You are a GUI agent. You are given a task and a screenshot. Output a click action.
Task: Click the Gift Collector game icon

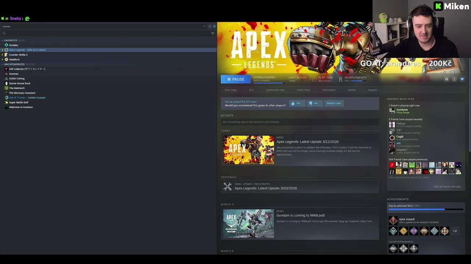[6, 69]
